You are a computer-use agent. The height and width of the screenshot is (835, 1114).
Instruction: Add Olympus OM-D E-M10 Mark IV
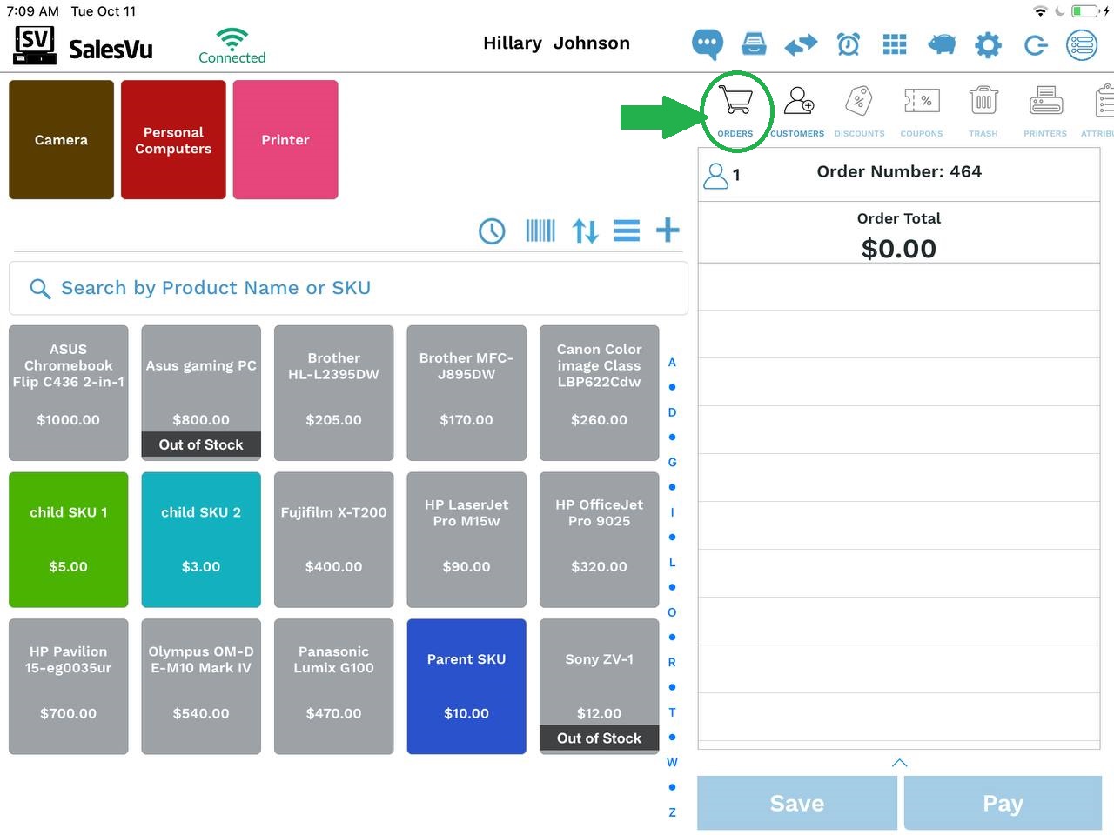(x=201, y=686)
